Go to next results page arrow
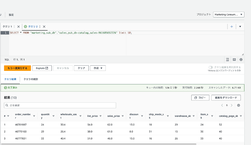 (231, 105)
